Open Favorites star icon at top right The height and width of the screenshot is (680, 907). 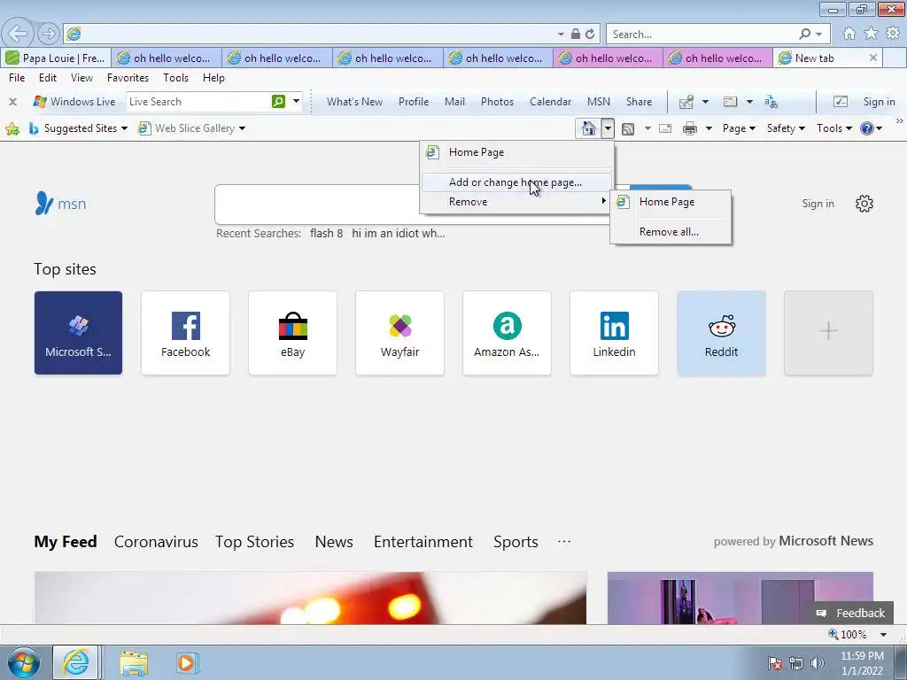871,34
